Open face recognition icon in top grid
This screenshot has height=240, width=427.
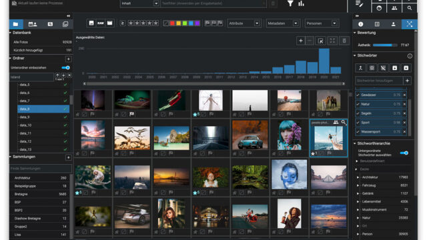[379, 8]
